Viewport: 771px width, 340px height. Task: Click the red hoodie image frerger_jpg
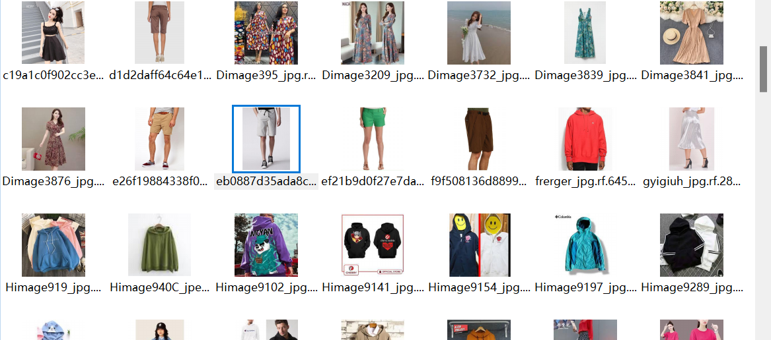(585, 139)
